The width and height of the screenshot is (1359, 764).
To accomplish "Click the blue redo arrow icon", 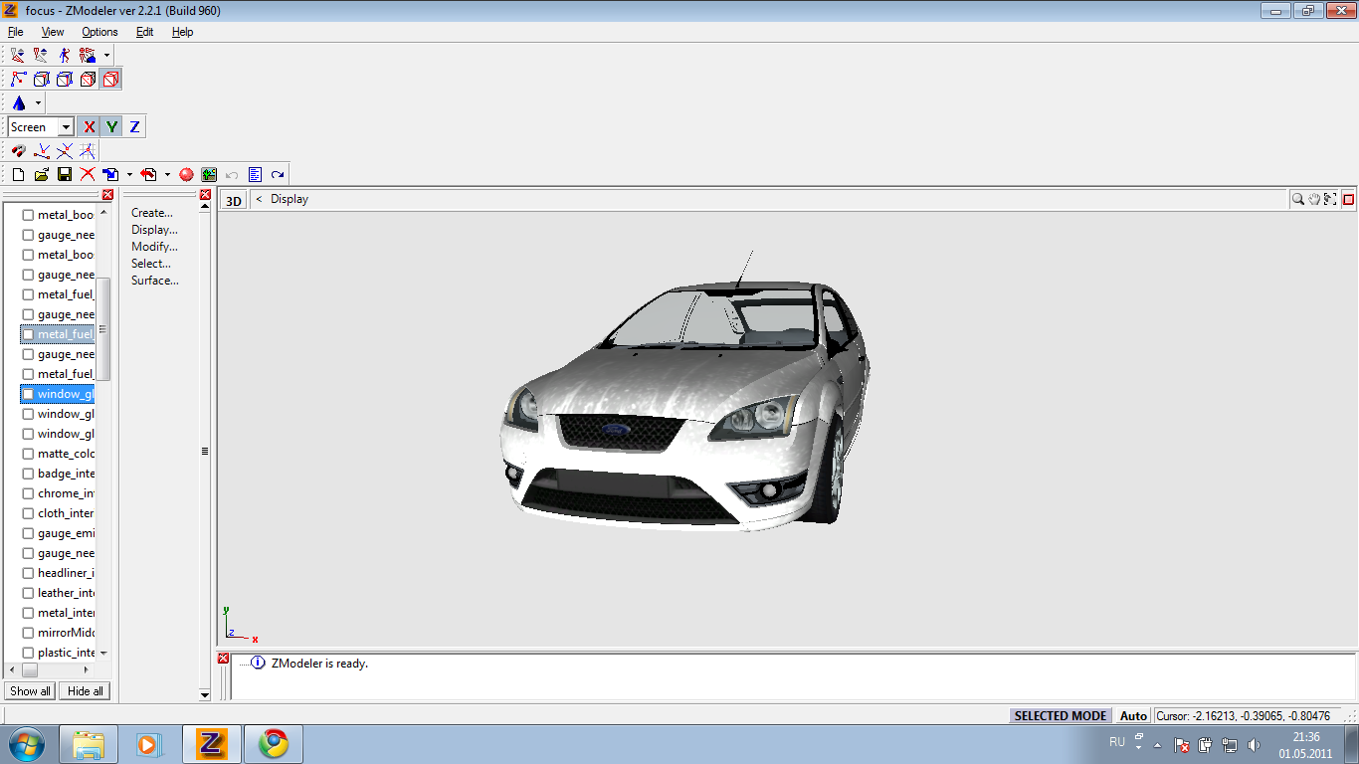I will click(x=278, y=174).
